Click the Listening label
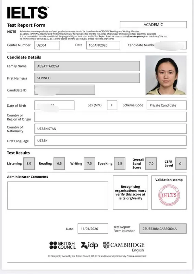Screen dimensions: 194x274 14,164
